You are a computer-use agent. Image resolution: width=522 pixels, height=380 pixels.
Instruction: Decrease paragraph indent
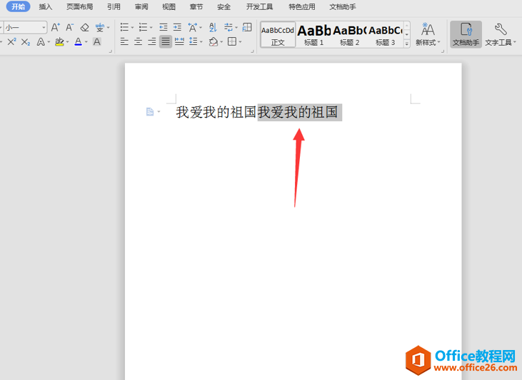[x=164, y=28]
